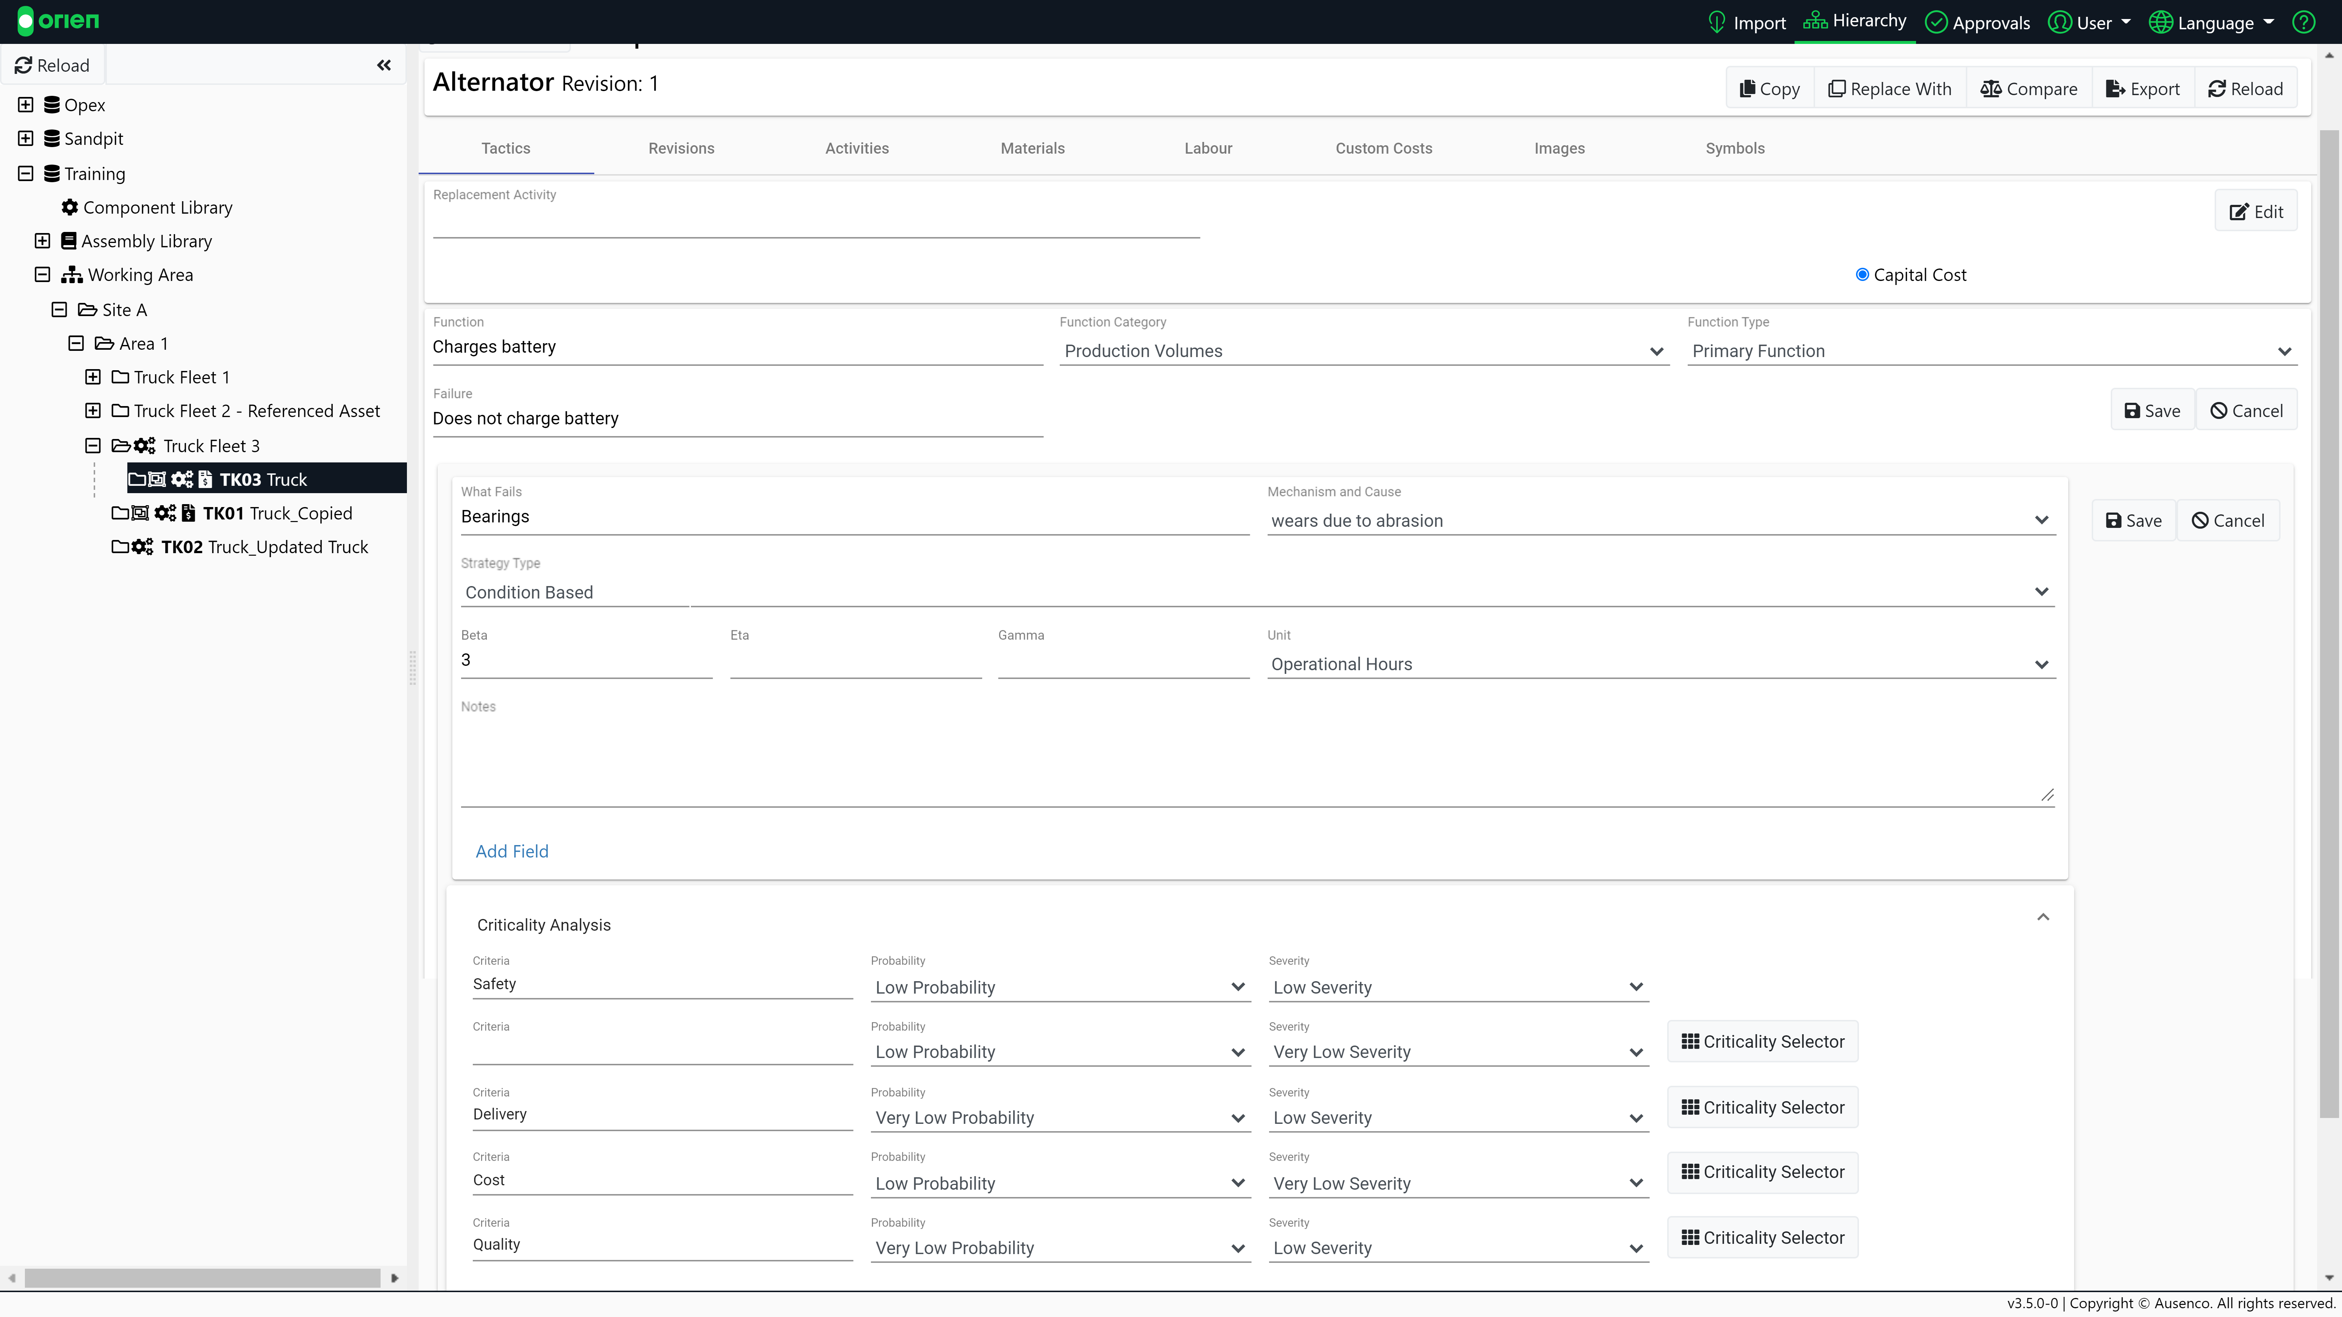Expand Truck Fleet 2 - Referenced Asset
The image size is (2342, 1317).
93,411
